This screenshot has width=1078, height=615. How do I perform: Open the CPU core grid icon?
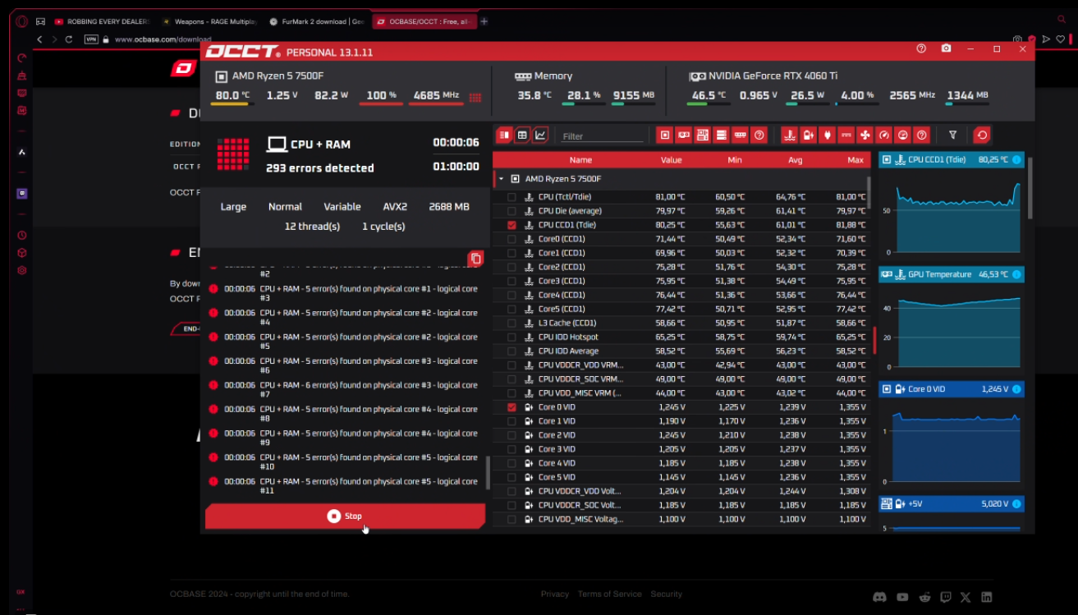pos(475,97)
